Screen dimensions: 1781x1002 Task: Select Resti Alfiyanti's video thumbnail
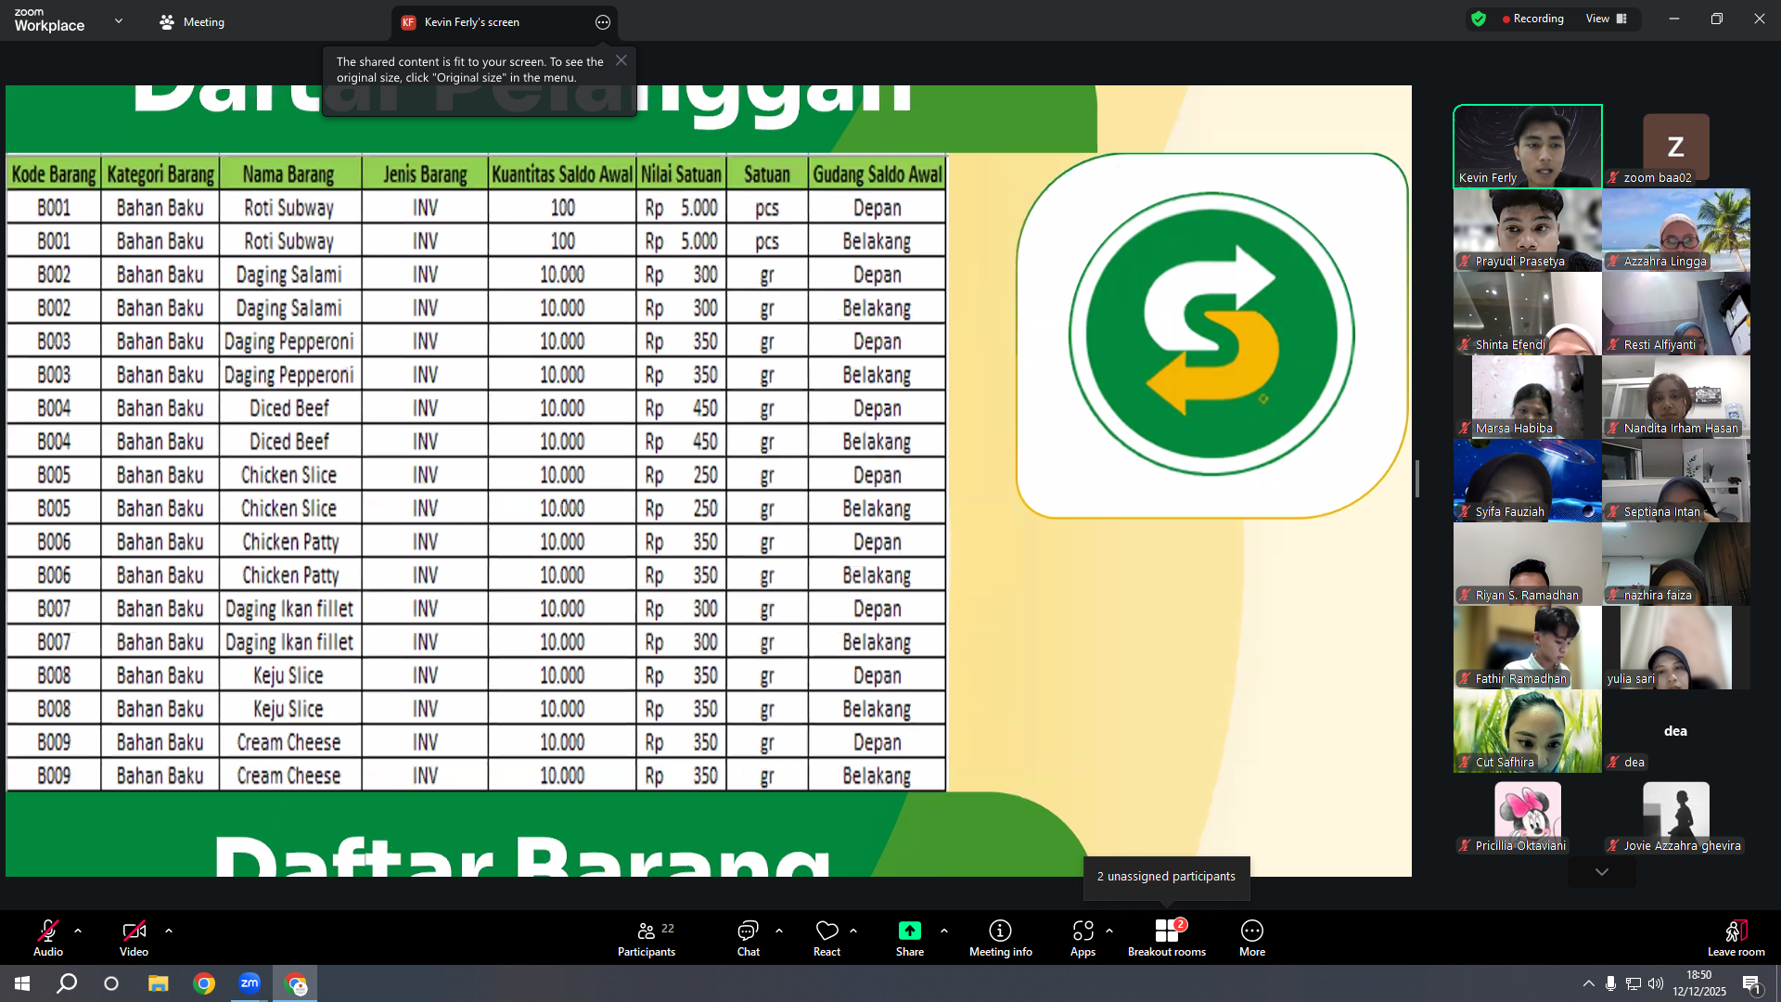pos(1676,314)
